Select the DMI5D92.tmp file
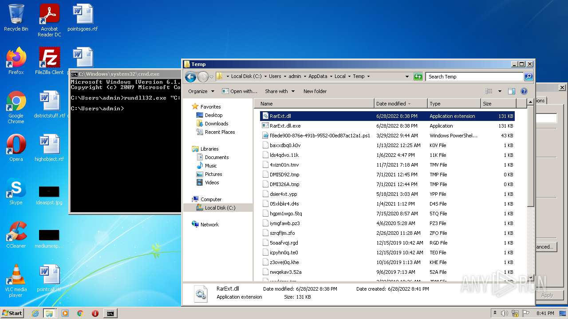The height and width of the screenshot is (319, 568). (387, 175)
